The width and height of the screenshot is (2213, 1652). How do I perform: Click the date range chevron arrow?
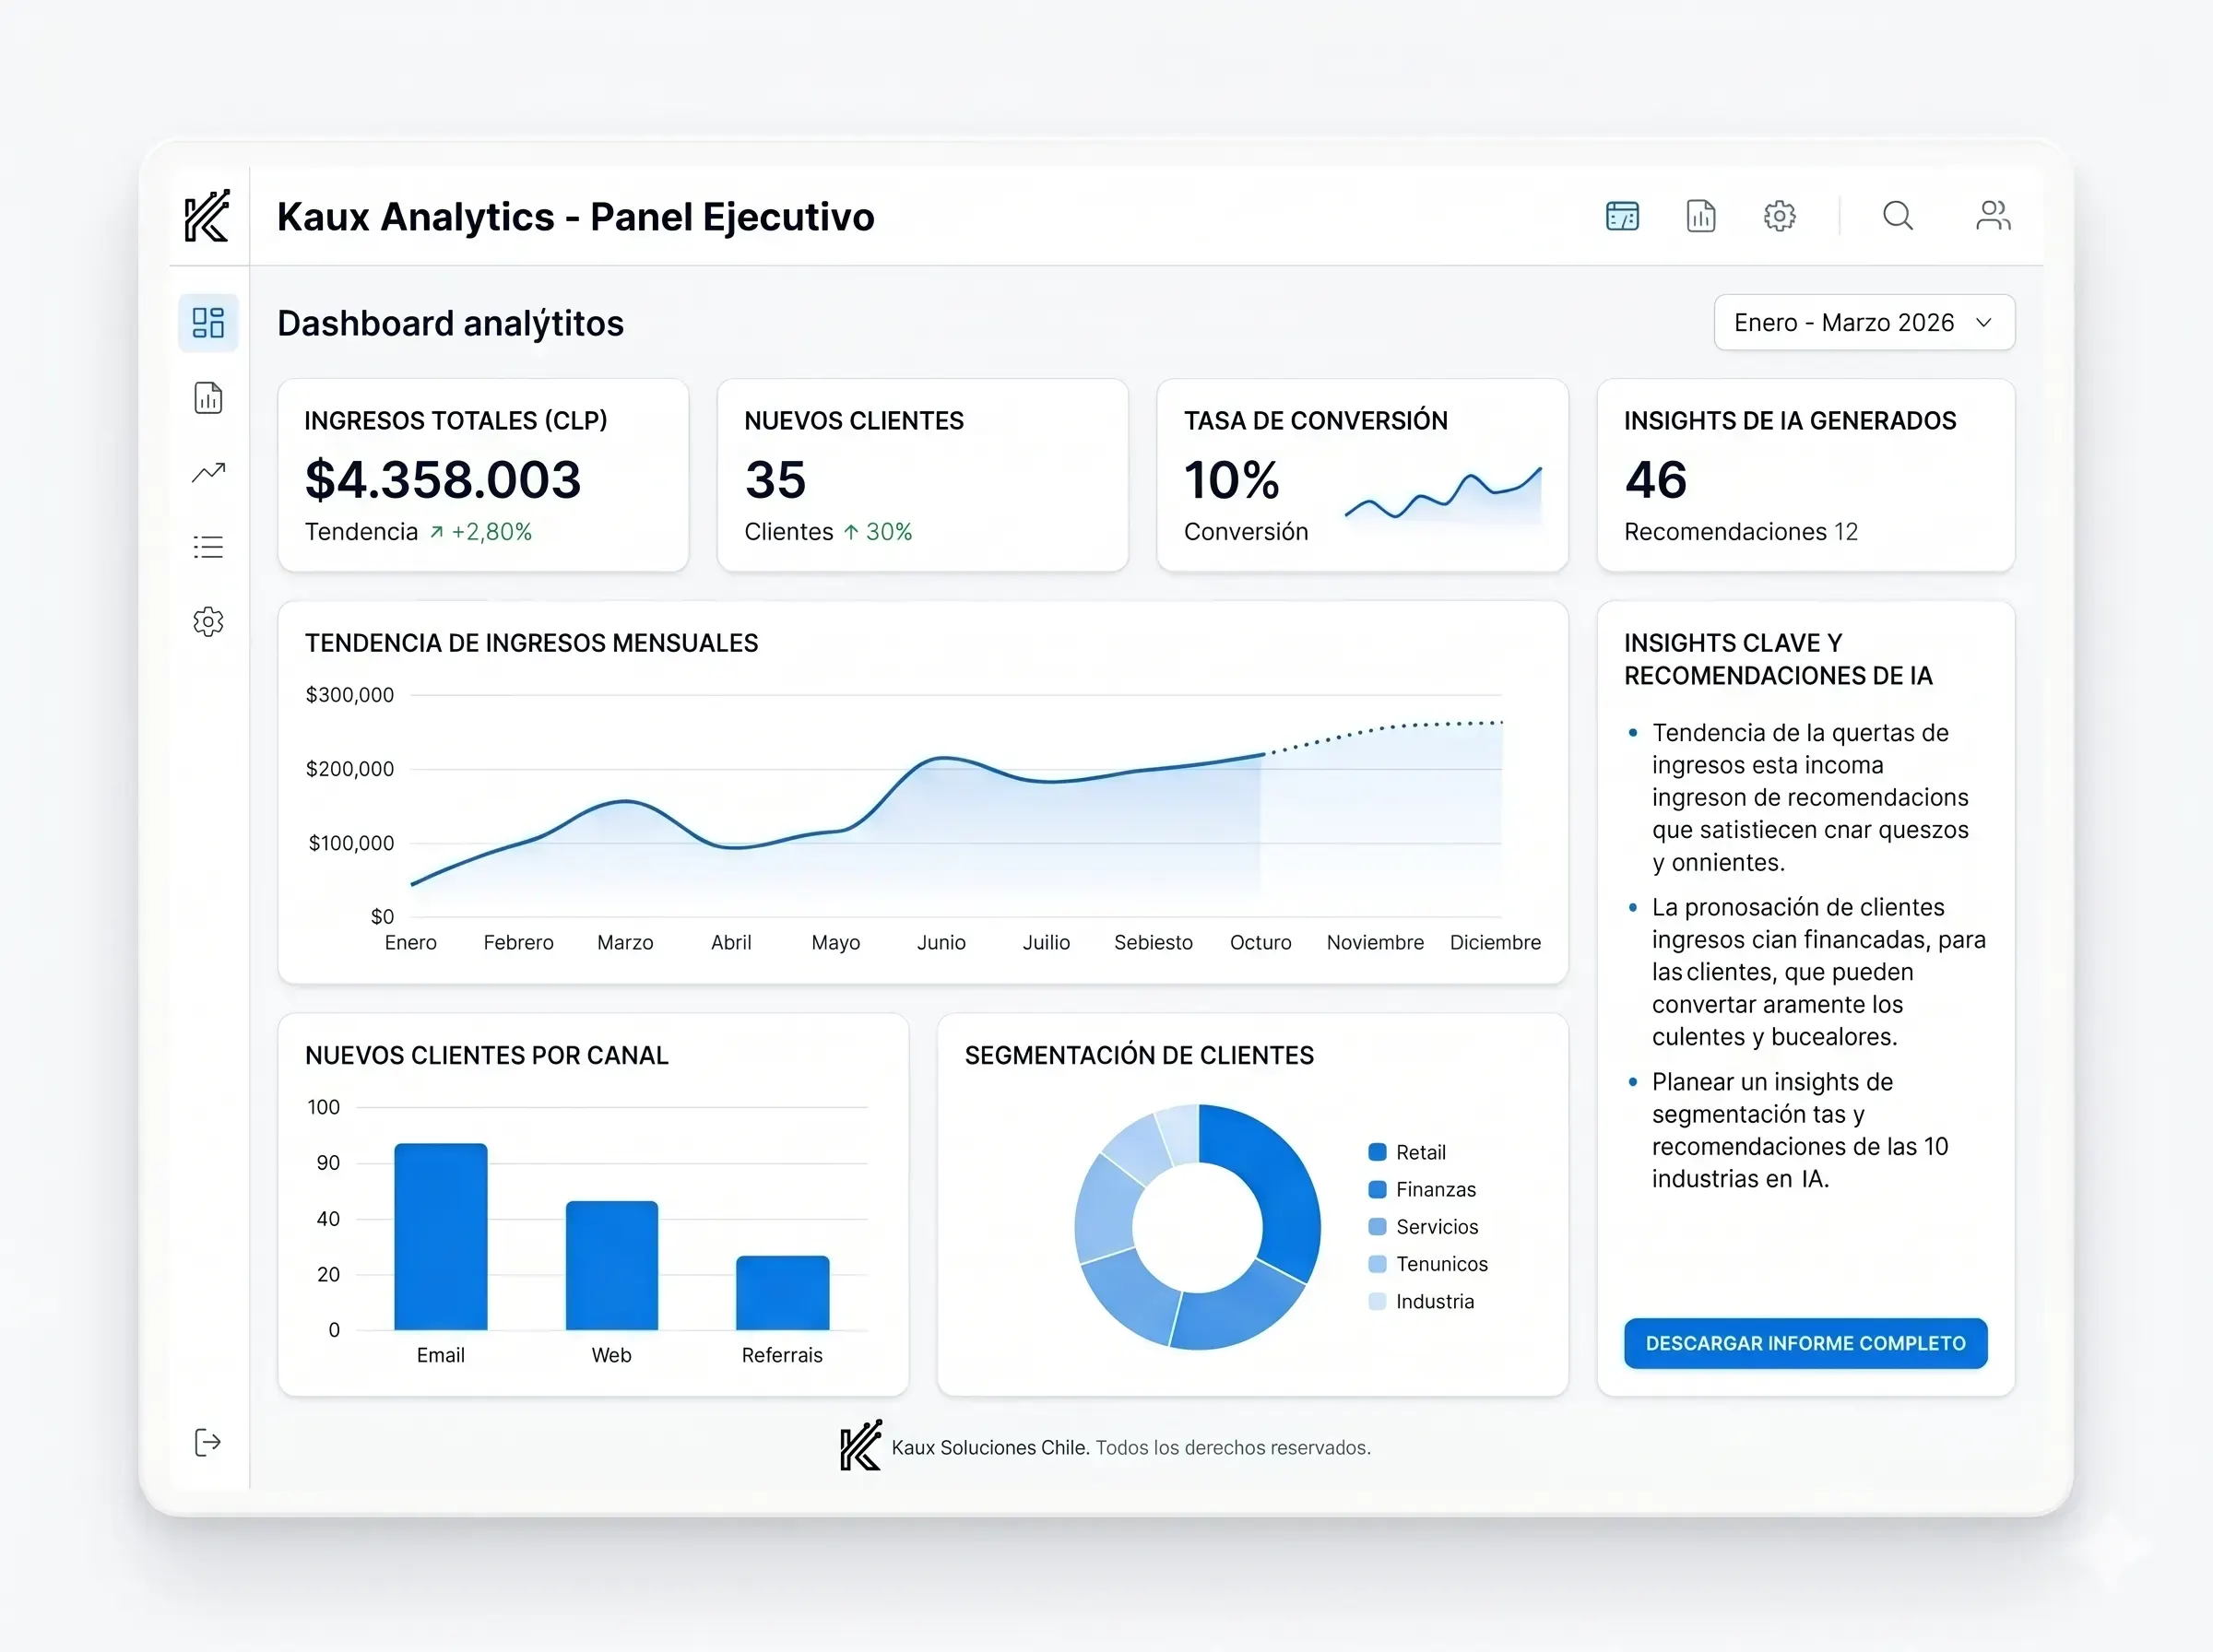pyautogui.click(x=1984, y=323)
